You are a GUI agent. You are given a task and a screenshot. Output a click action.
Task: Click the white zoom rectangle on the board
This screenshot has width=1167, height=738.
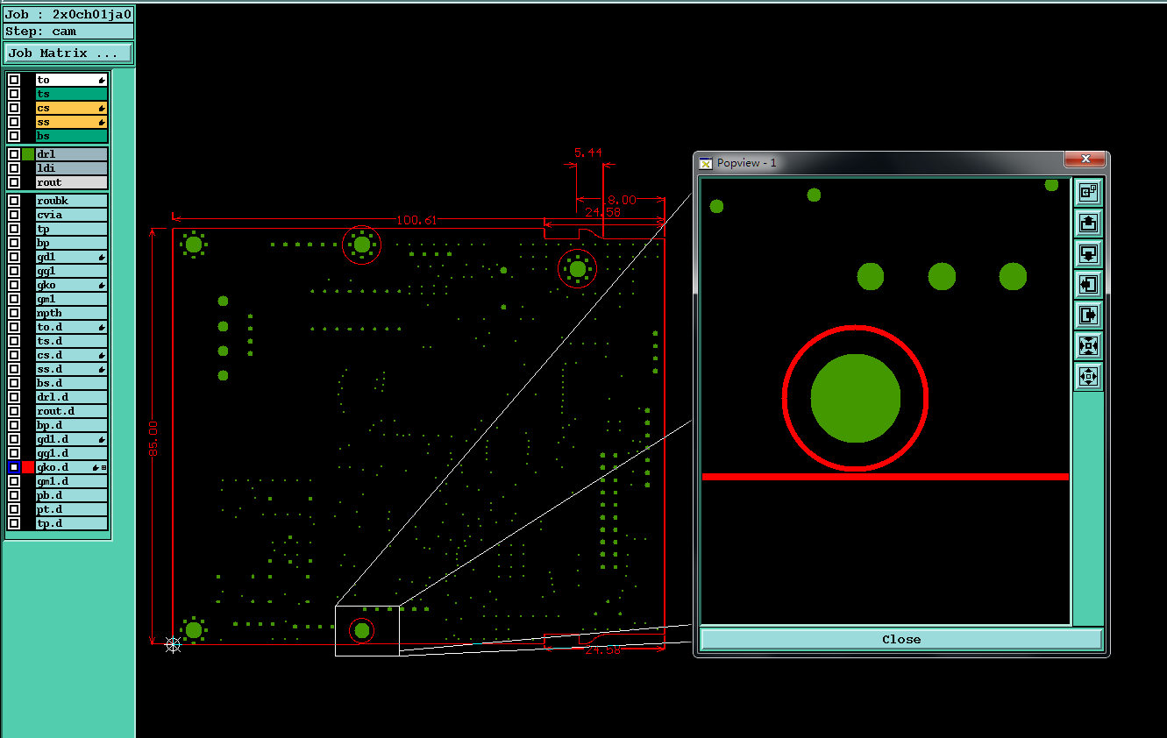(367, 630)
